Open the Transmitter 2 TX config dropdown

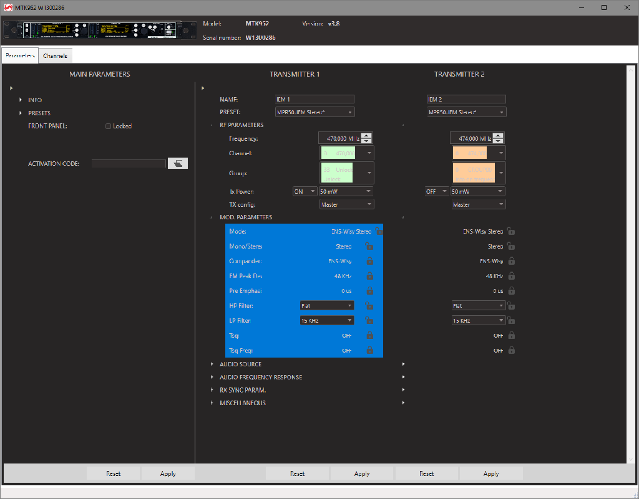pyautogui.click(x=479, y=204)
